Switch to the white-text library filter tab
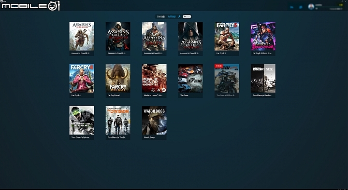Image resolution: width=348 pixels, height=190 pixels. [161, 16]
